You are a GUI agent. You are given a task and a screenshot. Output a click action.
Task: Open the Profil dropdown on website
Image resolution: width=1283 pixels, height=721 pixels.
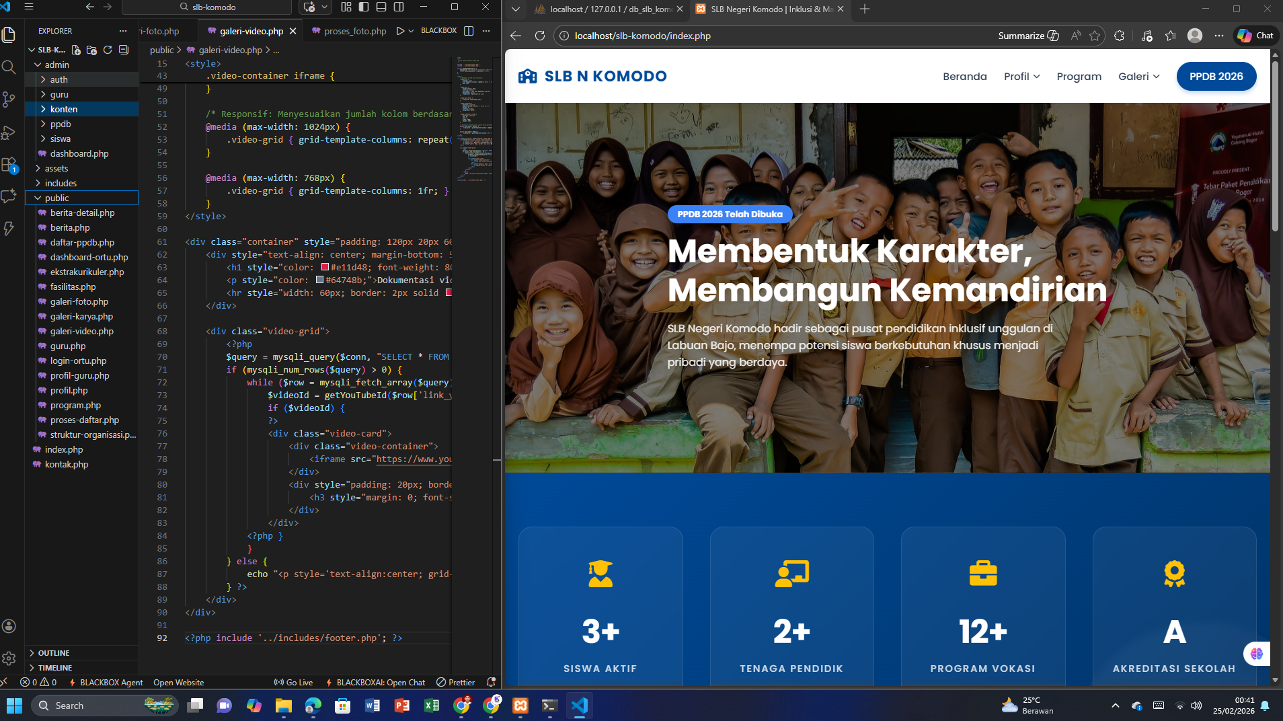tap(1021, 77)
